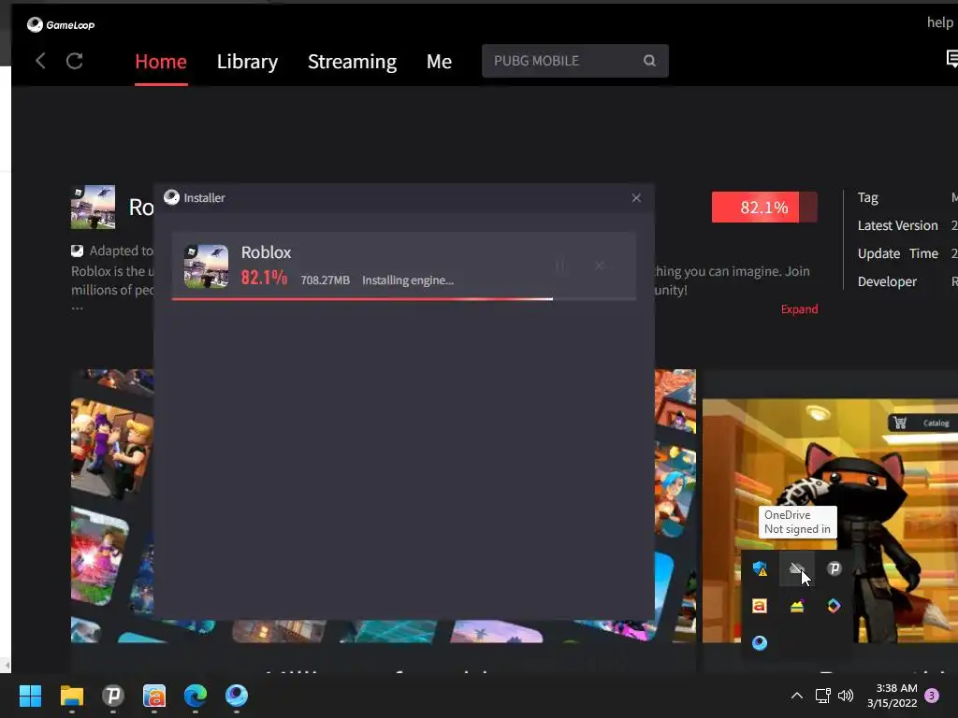Image resolution: width=958 pixels, height=718 pixels.
Task: Click the 'Installing engine...' status text
Action: click(x=408, y=280)
